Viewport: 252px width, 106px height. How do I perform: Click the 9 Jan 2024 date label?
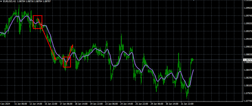coord(5,104)
